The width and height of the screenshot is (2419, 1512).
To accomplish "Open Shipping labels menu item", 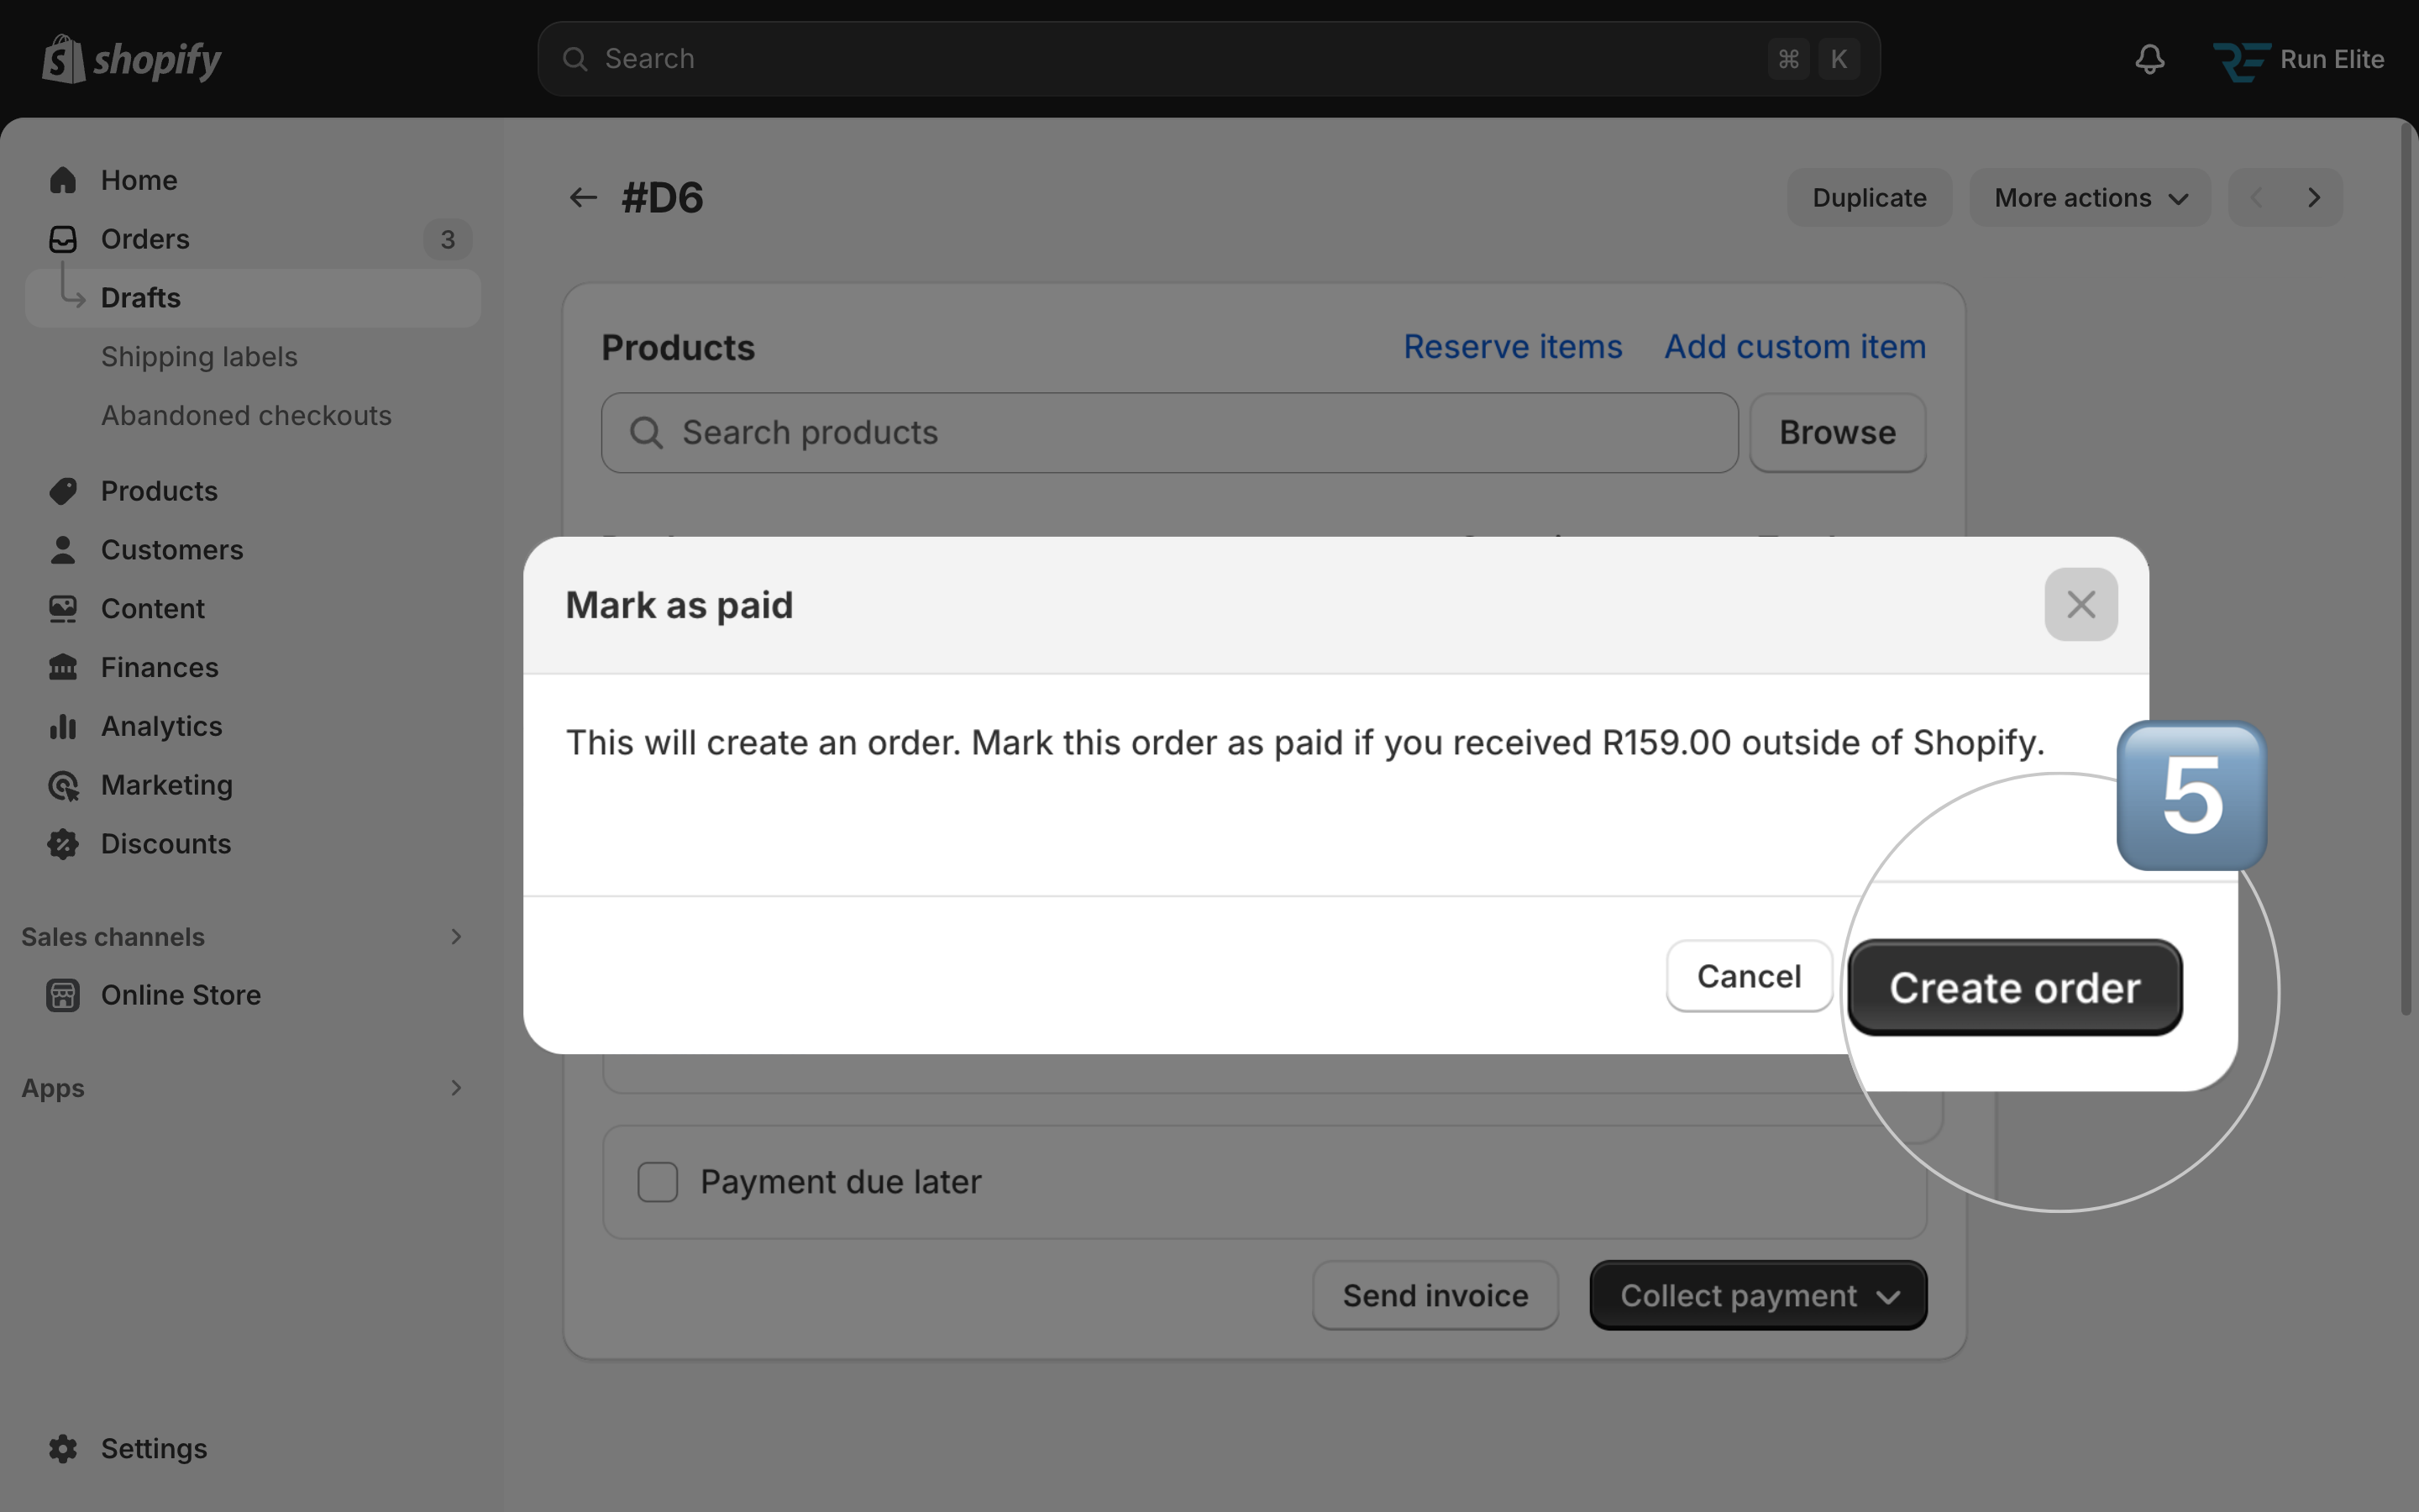I will pyautogui.click(x=199, y=357).
